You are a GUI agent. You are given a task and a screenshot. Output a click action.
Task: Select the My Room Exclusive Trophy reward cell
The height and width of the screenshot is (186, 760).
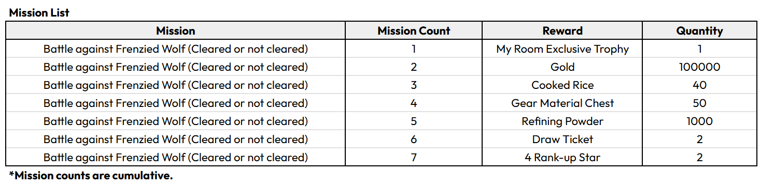pyautogui.click(x=562, y=49)
